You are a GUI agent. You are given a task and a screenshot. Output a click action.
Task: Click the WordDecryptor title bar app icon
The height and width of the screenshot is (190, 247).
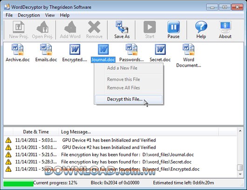(7, 7)
